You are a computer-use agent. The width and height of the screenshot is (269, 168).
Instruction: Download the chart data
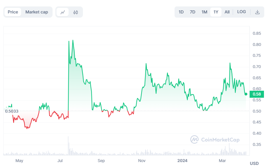point(257,12)
